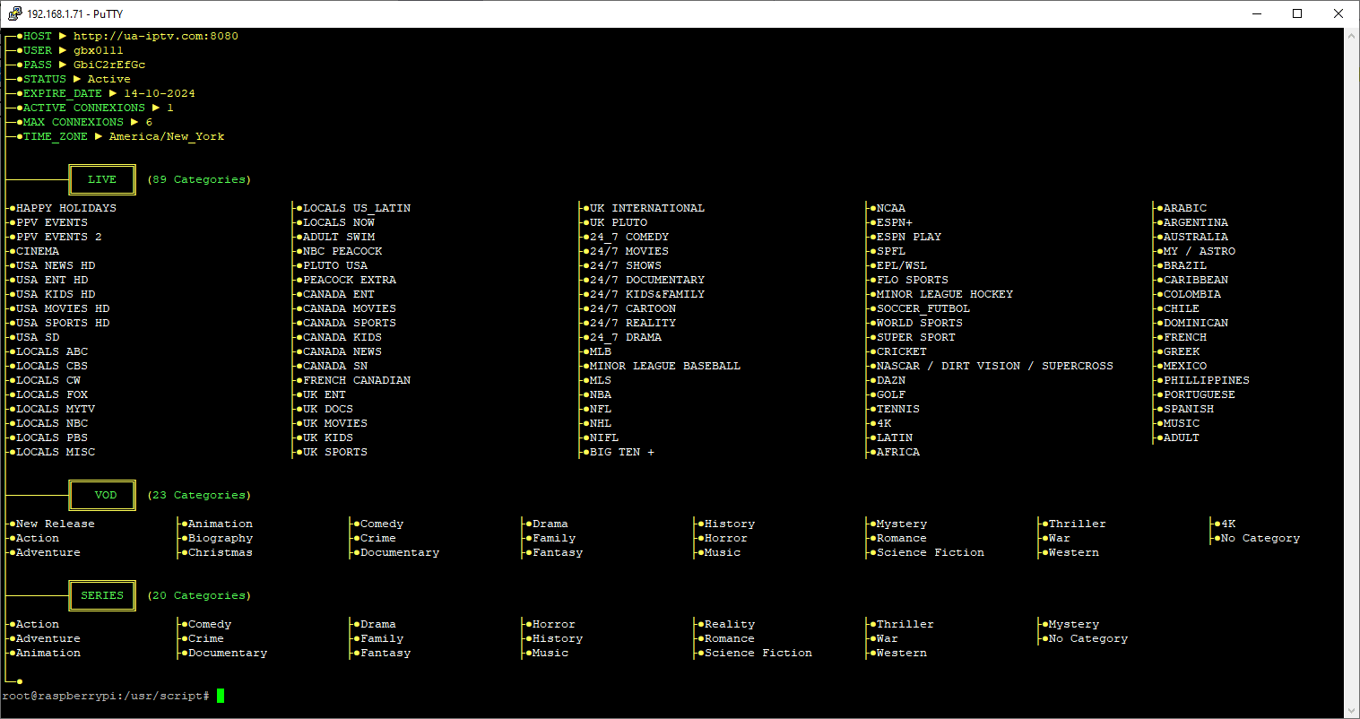Click the 'HAPPY HOLIDAYS' live category
The image size is (1360, 719).
coord(66,208)
